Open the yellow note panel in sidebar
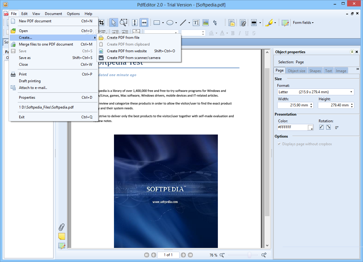This screenshot has height=262, width=363. pyautogui.click(x=62, y=236)
